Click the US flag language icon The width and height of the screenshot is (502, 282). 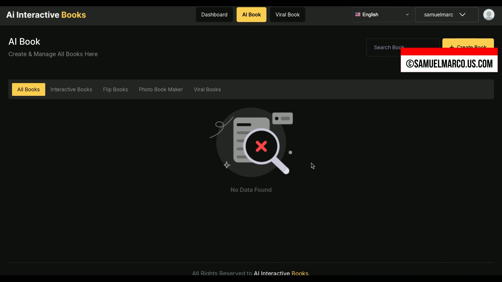[x=358, y=15]
